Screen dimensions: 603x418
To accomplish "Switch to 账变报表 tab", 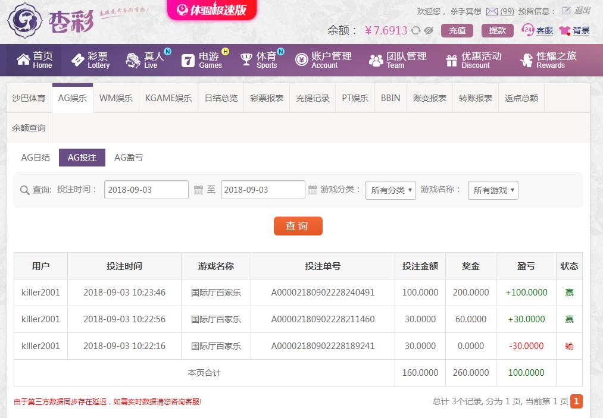I will coord(430,98).
